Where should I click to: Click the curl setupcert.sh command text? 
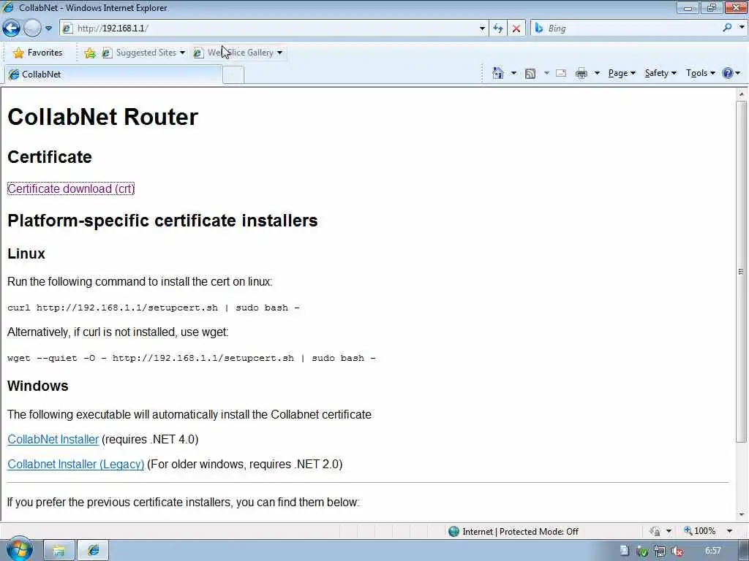[154, 308]
